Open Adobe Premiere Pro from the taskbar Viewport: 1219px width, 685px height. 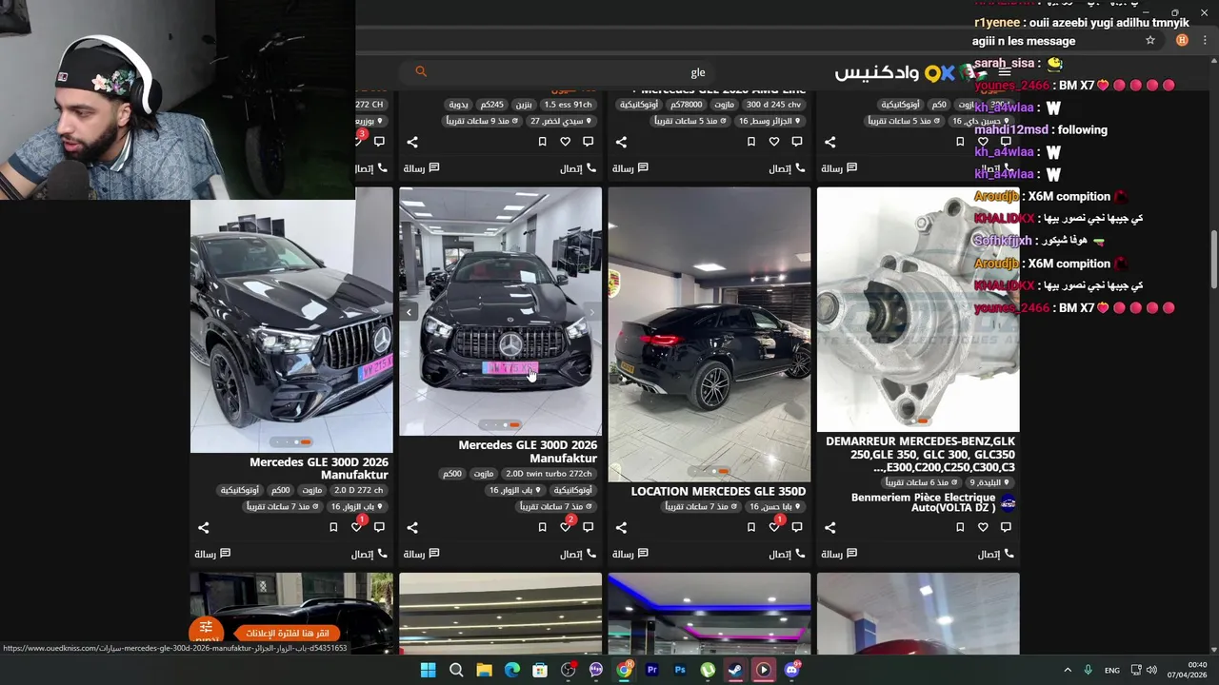point(652,670)
